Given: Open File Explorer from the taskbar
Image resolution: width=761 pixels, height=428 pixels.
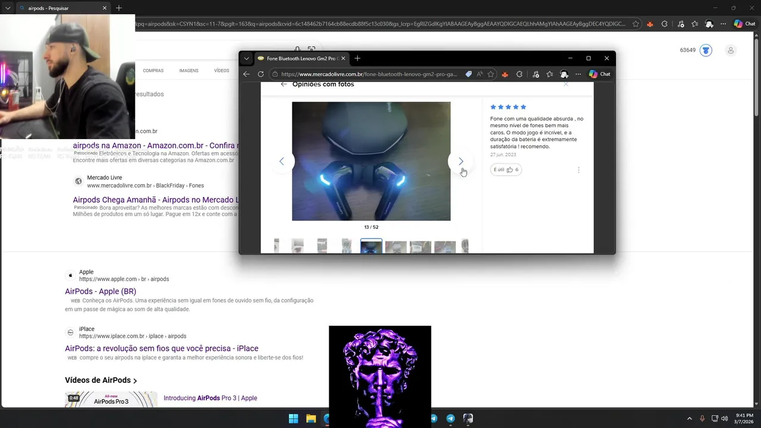Looking at the screenshot, I should pos(311,418).
